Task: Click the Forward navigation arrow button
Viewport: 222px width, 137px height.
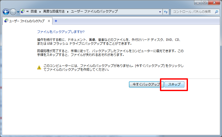Action: click(x=13, y=12)
